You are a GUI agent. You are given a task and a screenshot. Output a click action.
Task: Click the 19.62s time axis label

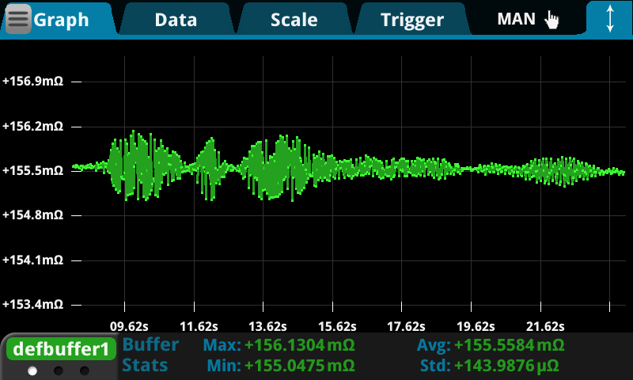(x=476, y=326)
